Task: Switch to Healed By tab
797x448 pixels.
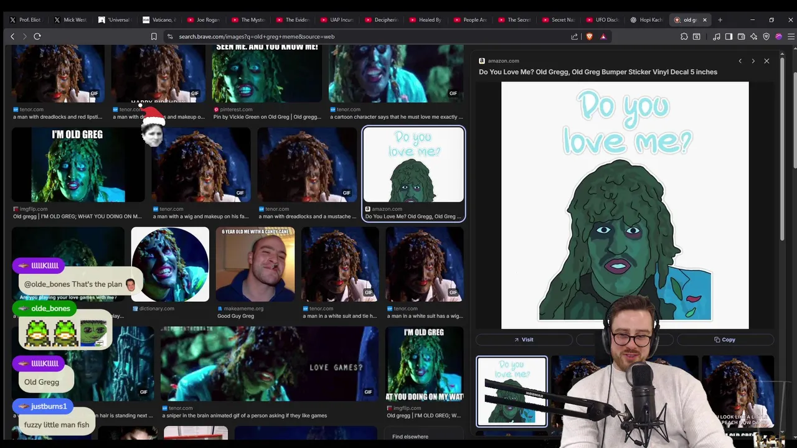Action: (x=427, y=20)
